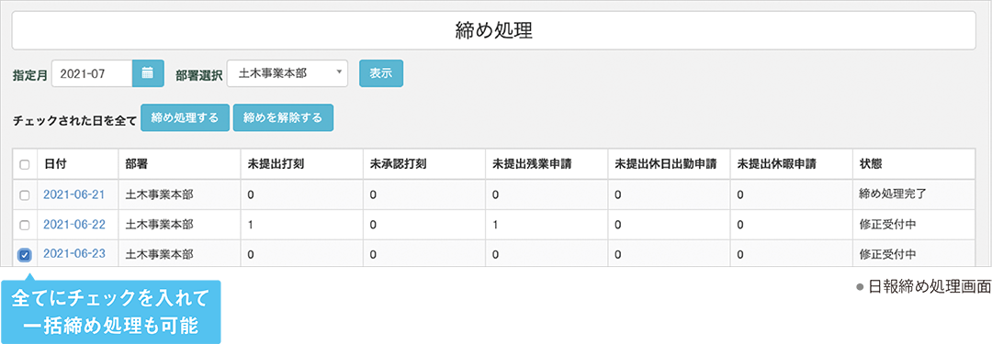This screenshot has height=344, width=992.
Task: Open the calendar picker icon for 指定月
Action: [148, 73]
